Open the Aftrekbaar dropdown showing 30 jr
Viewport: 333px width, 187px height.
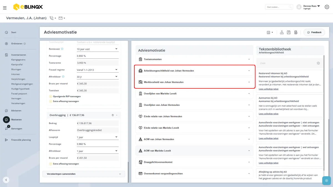click(97, 76)
